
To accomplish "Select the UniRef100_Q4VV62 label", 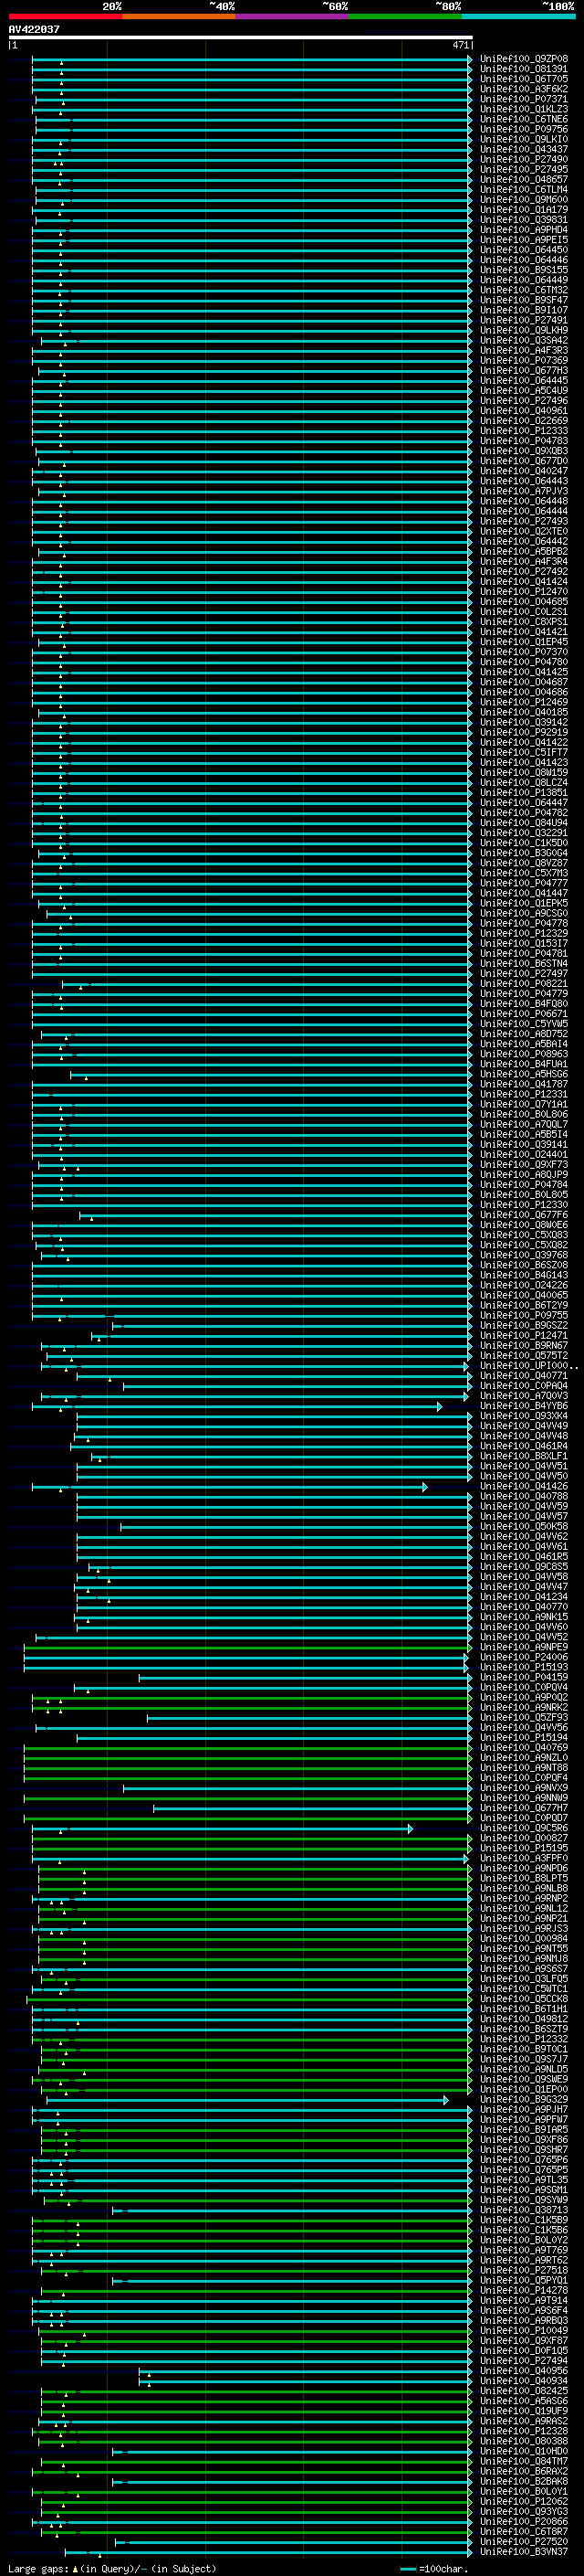I will pos(524,1536).
